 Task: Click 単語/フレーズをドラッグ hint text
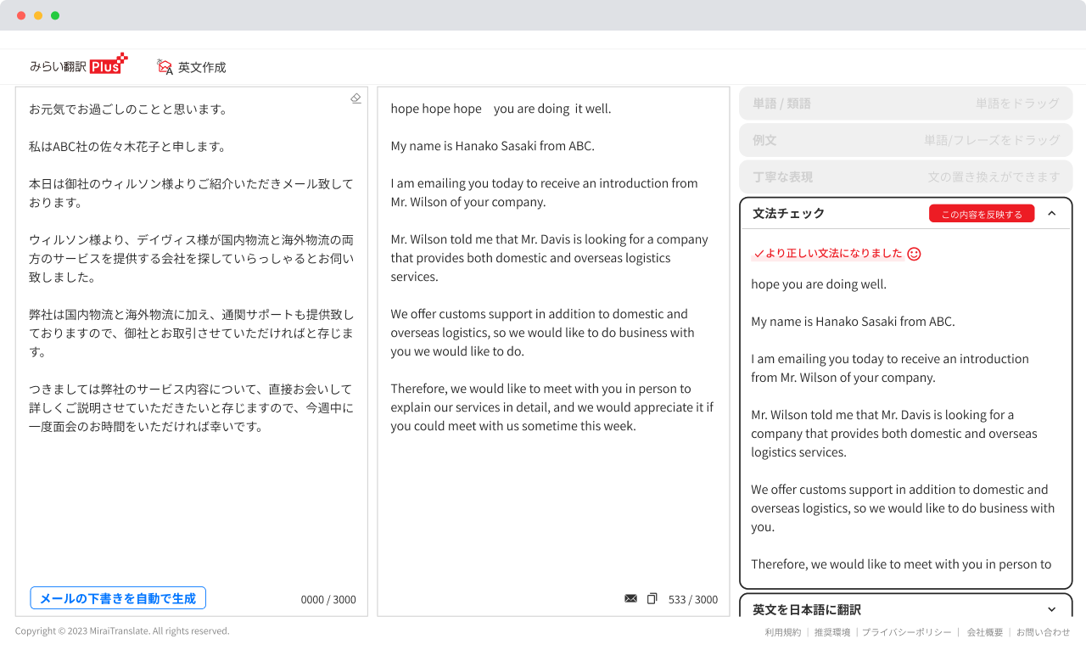pyautogui.click(x=992, y=140)
